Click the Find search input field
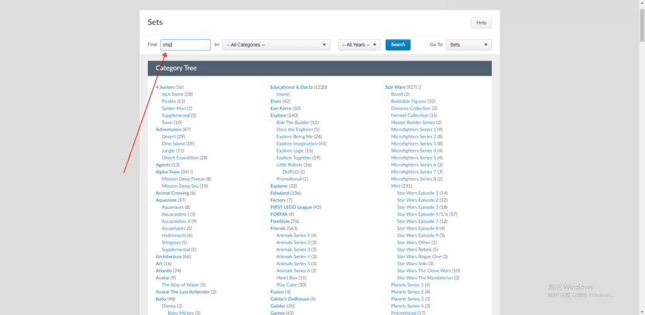The width and height of the screenshot is (645, 315). [186, 45]
